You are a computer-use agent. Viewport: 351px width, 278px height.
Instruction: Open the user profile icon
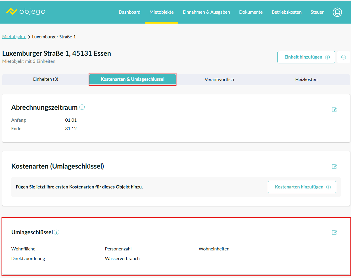337,12
